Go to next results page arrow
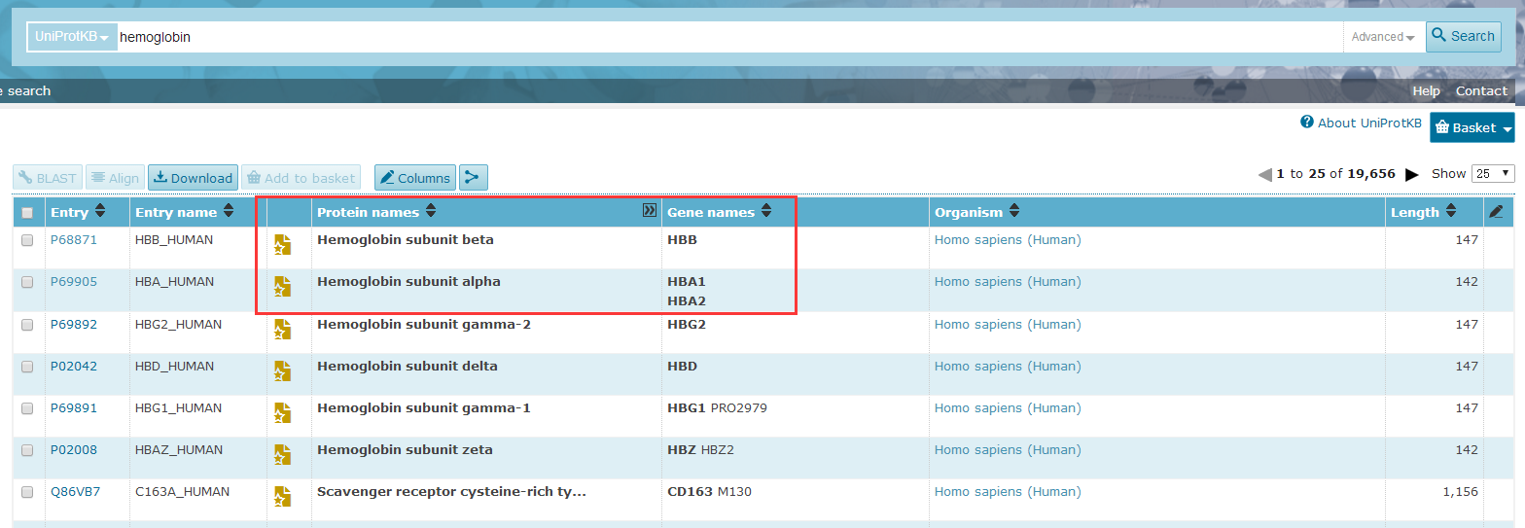Image resolution: width=1525 pixels, height=528 pixels. [x=1412, y=174]
